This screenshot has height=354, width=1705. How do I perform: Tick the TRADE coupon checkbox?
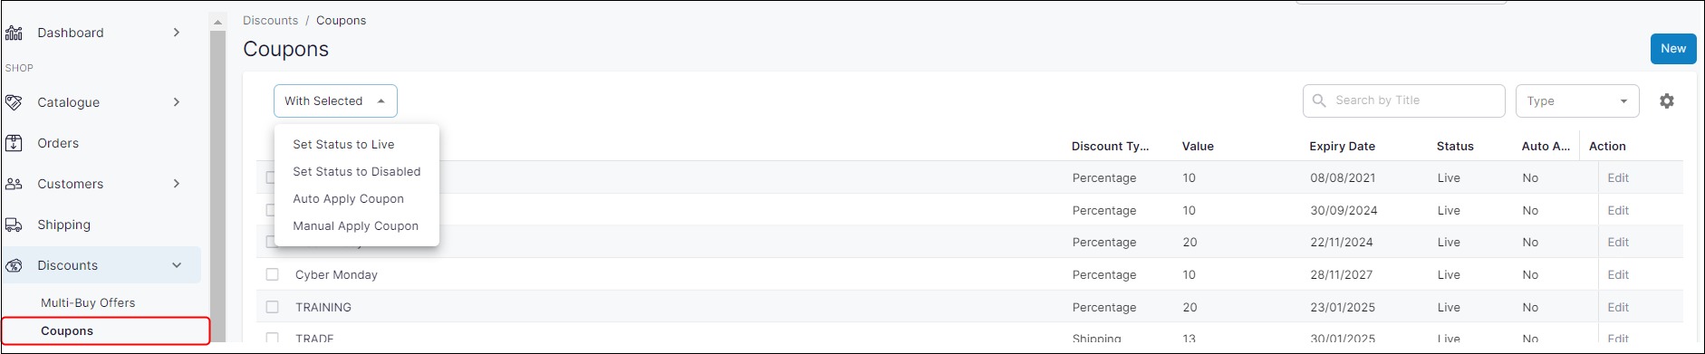tap(272, 338)
